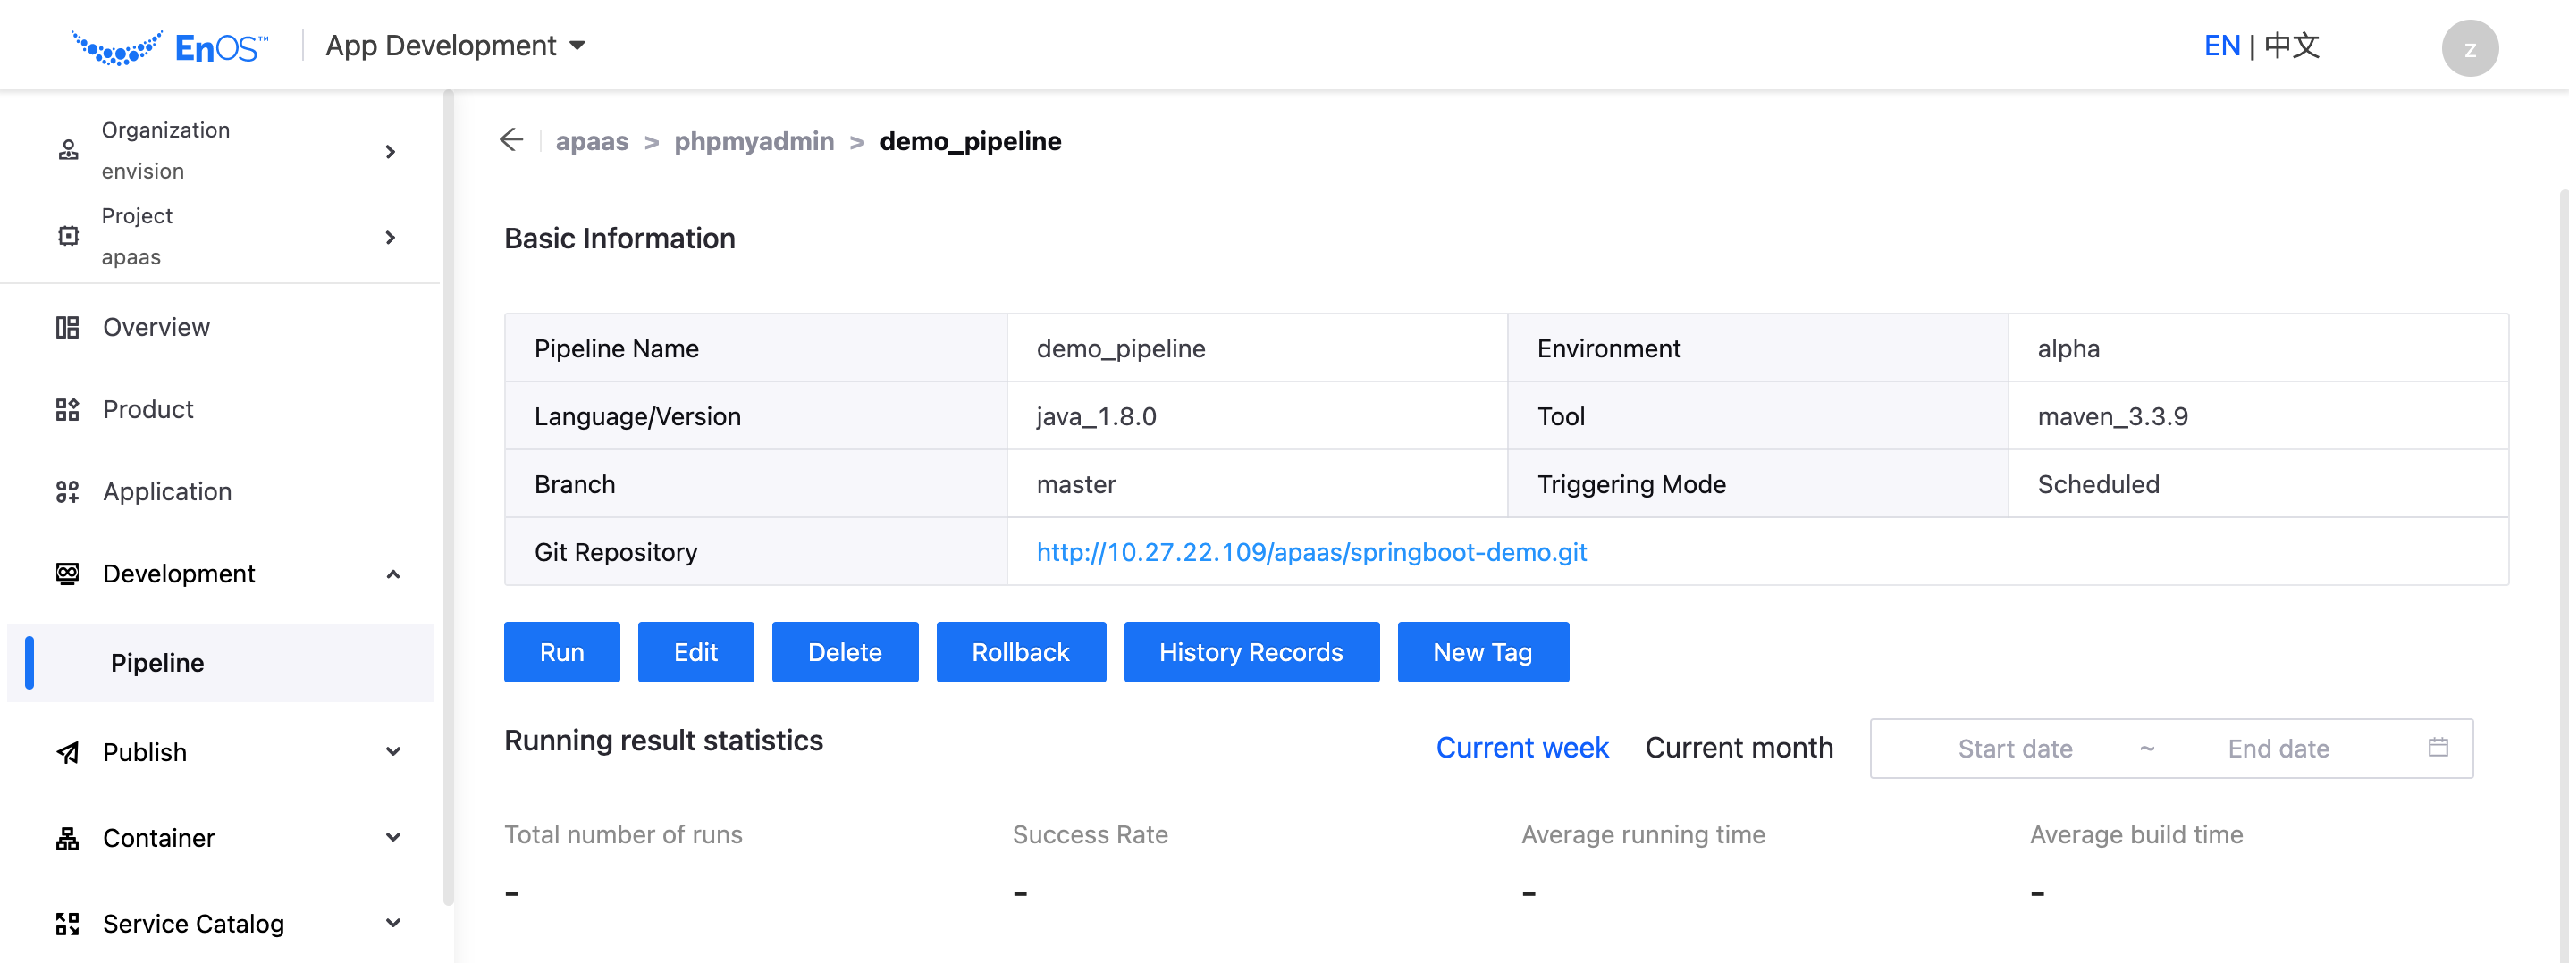Click the Project icon in sidebar
Viewport: 2569px width, 963px height.
pyautogui.click(x=68, y=236)
